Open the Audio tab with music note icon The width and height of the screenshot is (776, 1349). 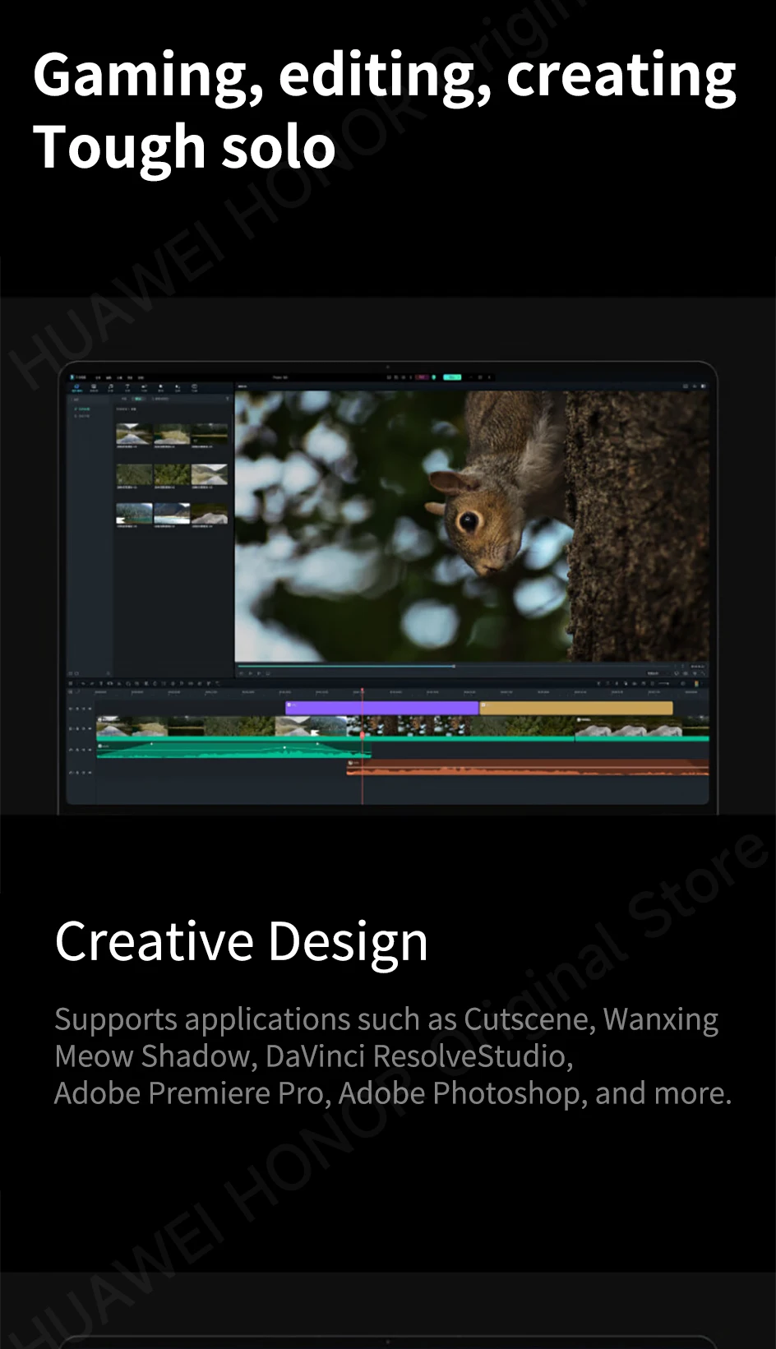110,387
